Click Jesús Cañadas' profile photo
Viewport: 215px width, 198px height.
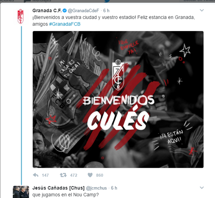(x=21, y=192)
